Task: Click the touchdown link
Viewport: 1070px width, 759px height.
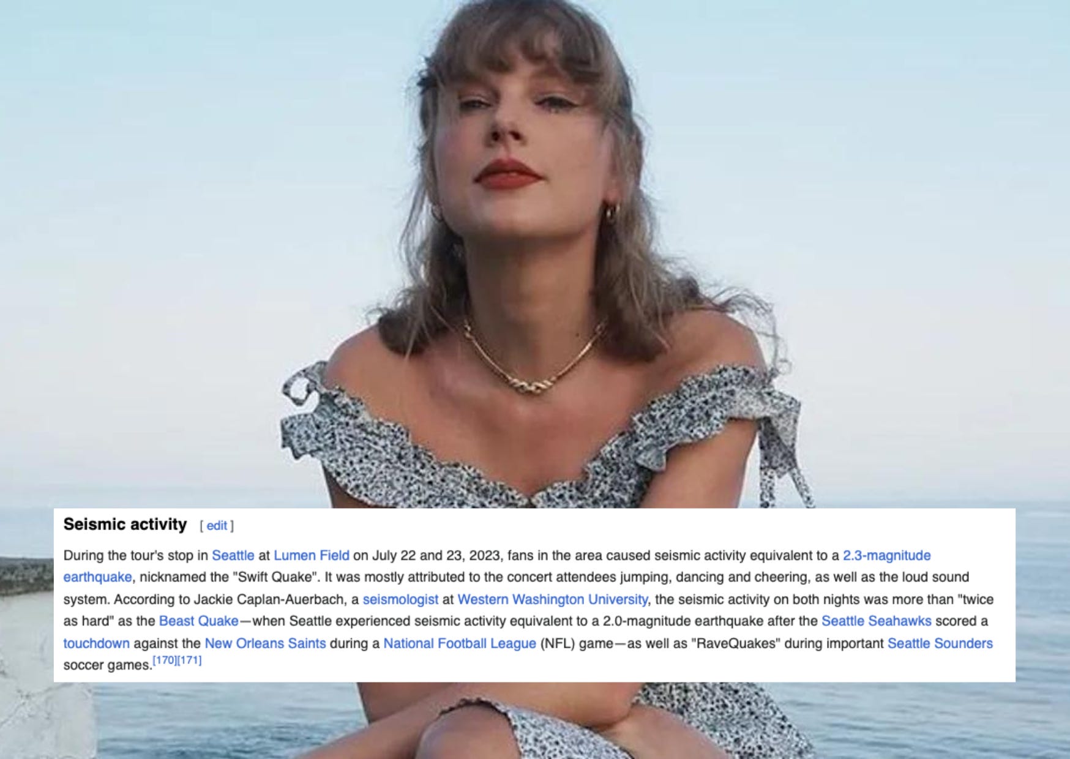Action: pyautogui.click(x=96, y=643)
